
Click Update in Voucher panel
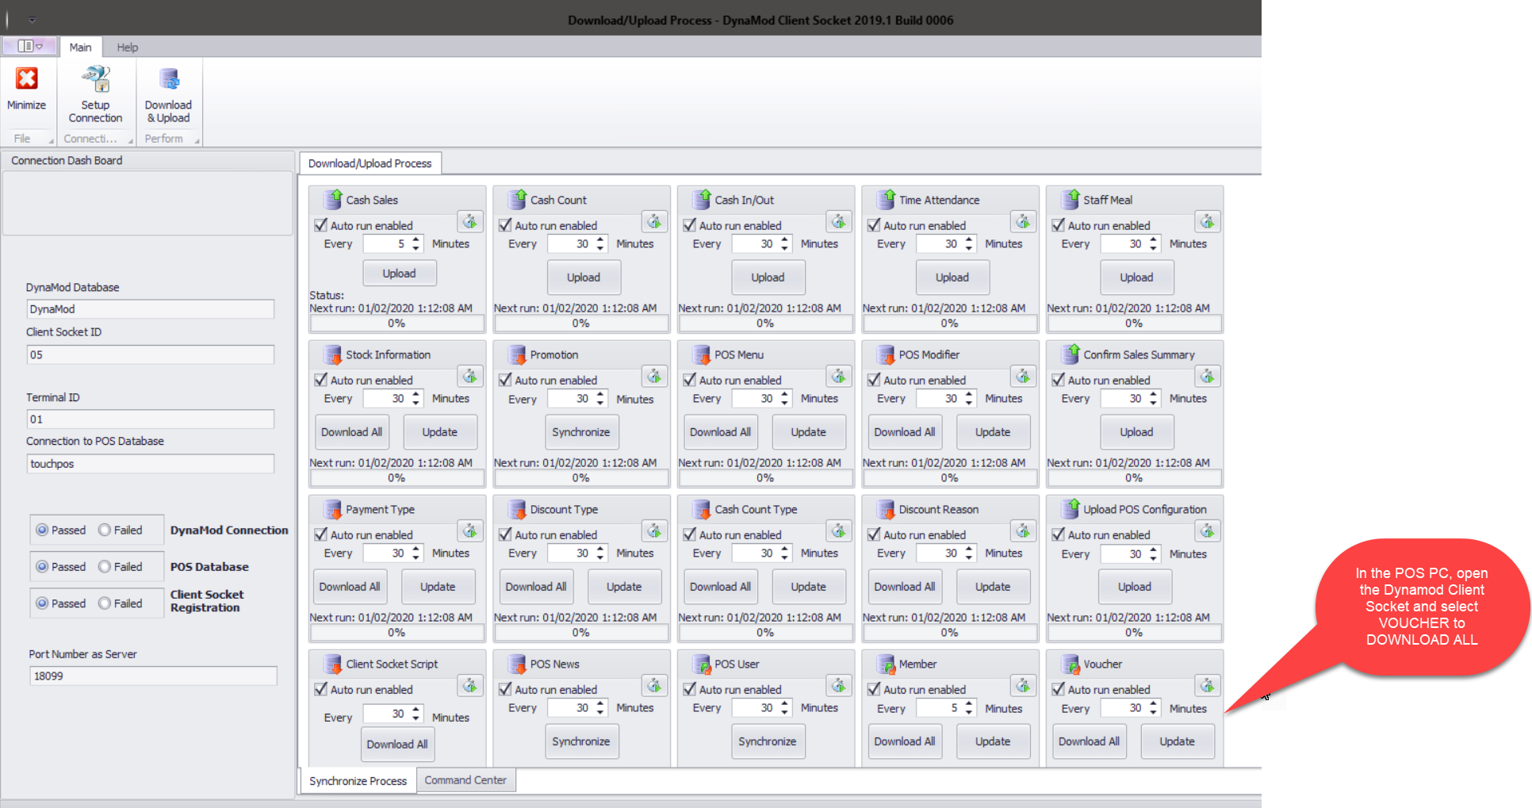(x=1177, y=741)
